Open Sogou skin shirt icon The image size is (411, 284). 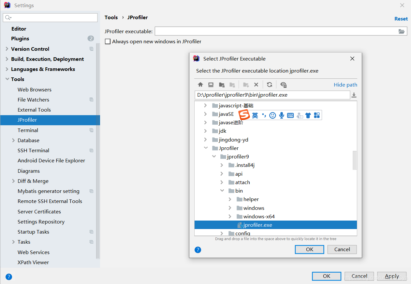pyautogui.click(x=308, y=115)
